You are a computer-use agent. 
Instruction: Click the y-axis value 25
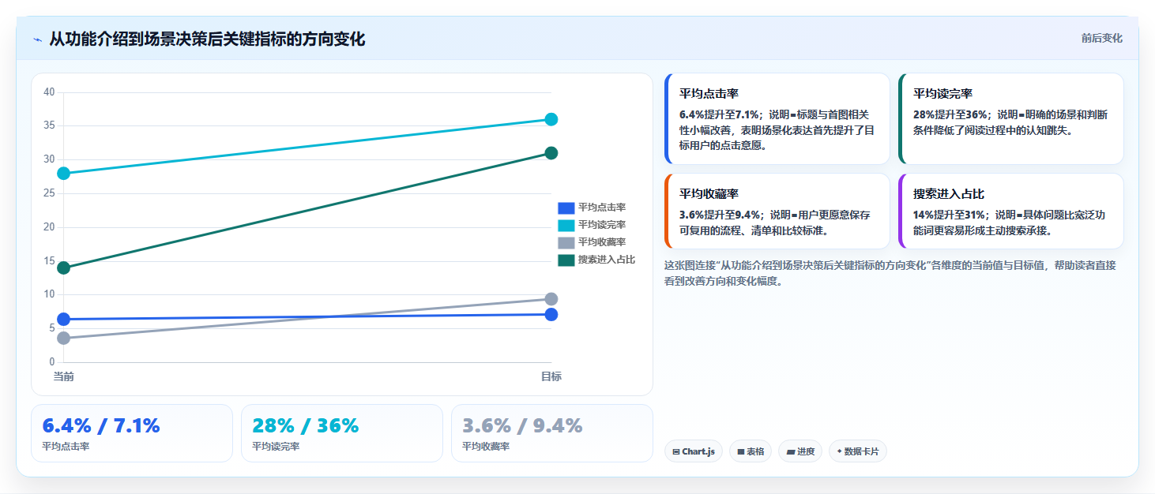(x=49, y=193)
